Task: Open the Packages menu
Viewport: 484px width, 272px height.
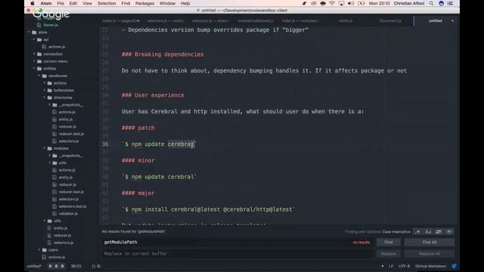Action: (x=144, y=3)
